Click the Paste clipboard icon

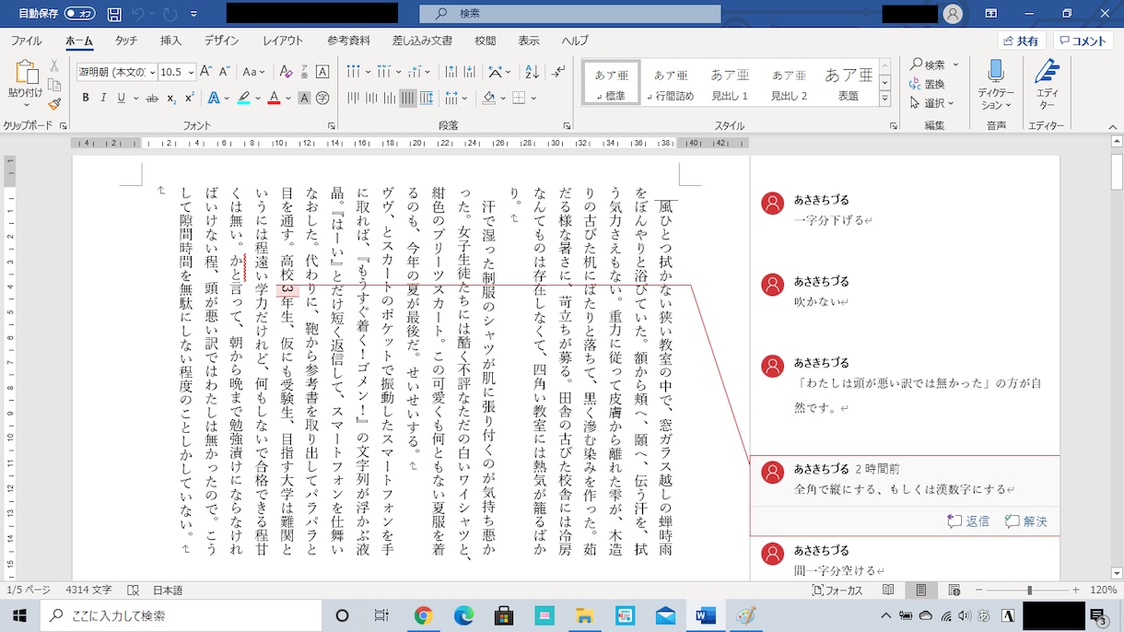point(25,71)
